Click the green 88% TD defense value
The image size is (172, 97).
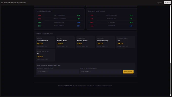[131, 22]
